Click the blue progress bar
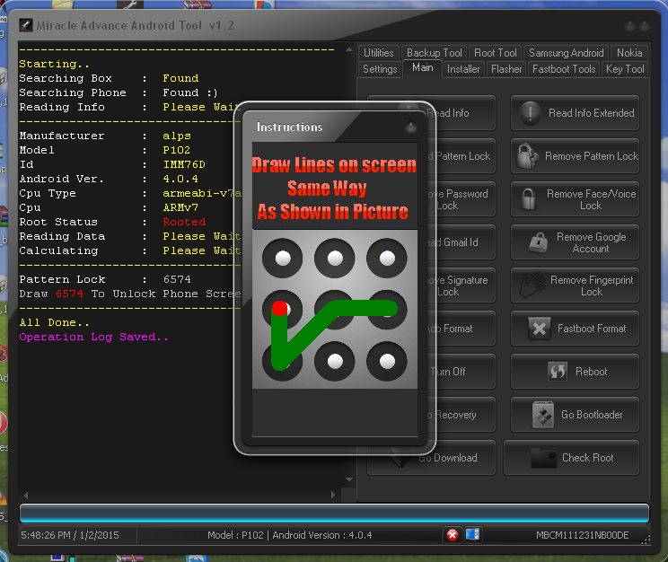 coord(334,513)
